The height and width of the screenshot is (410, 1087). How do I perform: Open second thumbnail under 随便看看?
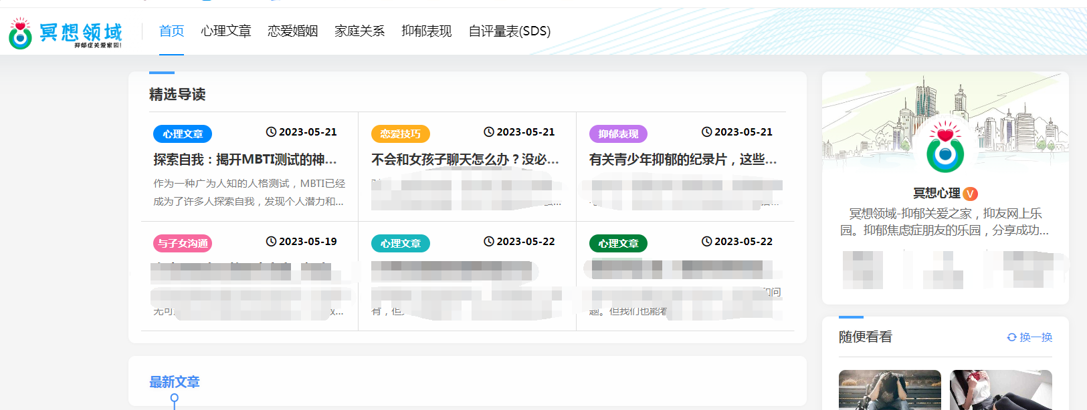1001,390
